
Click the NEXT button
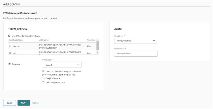coord(24,103)
